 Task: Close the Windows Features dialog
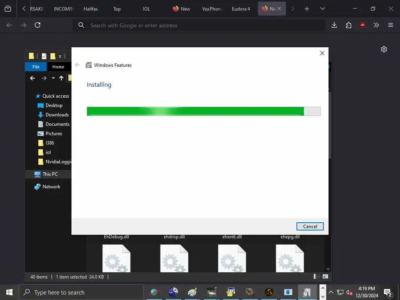click(x=322, y=53)
